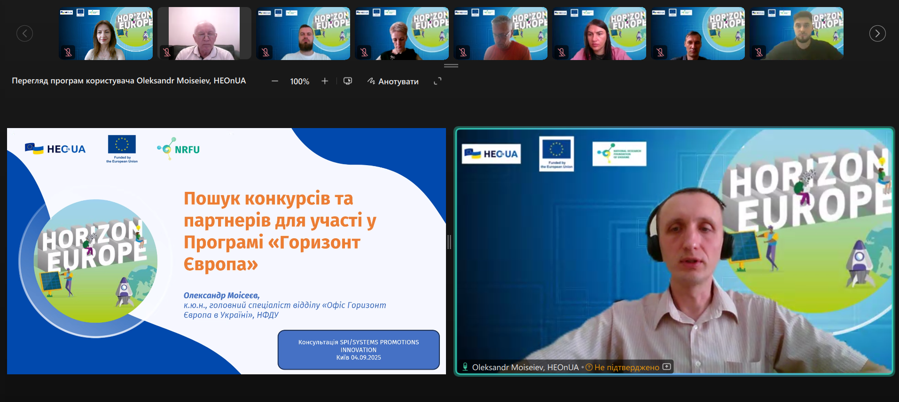Click Oleksandr Moiseiev's green microphone icon
The image size is (899, 402).
(x=465, y=367)
